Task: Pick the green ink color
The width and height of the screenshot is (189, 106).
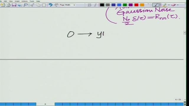Action: tap(125, 5)
